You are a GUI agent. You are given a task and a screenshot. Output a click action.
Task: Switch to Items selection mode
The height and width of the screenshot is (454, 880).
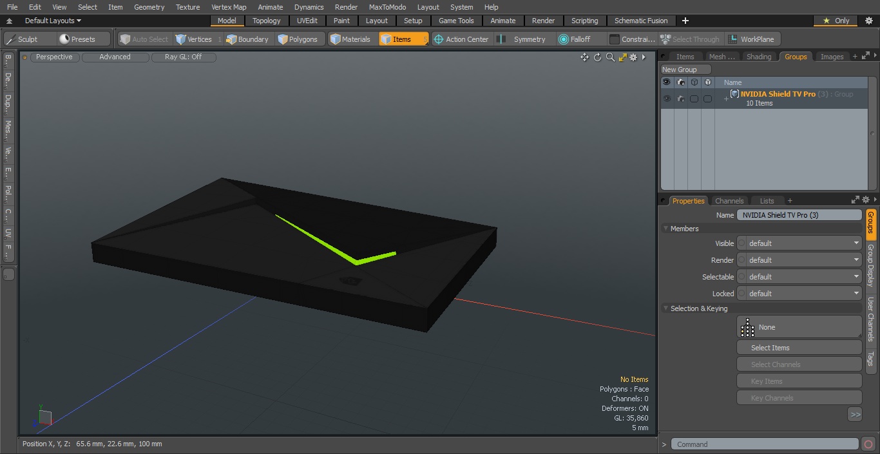tap(403, 39)
